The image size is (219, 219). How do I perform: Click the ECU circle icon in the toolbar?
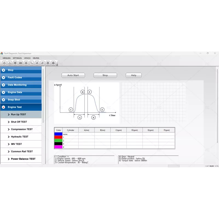click(x=48, y=63)
